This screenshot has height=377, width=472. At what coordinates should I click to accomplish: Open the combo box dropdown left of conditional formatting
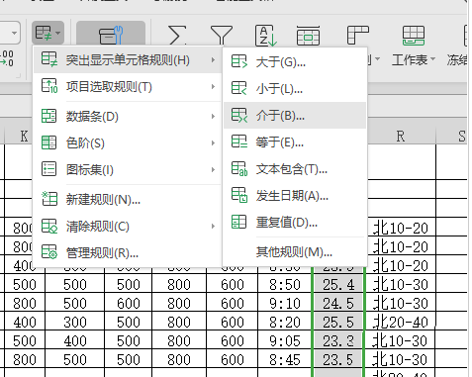[14, 33]
